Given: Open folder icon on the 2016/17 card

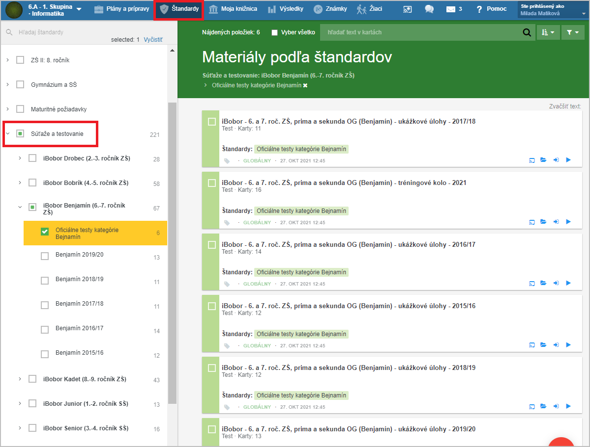Looking at the screenshot, I should click(x=543, y=283).
